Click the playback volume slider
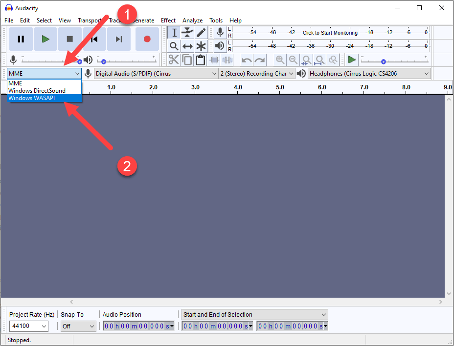 [x=127, y=61]
